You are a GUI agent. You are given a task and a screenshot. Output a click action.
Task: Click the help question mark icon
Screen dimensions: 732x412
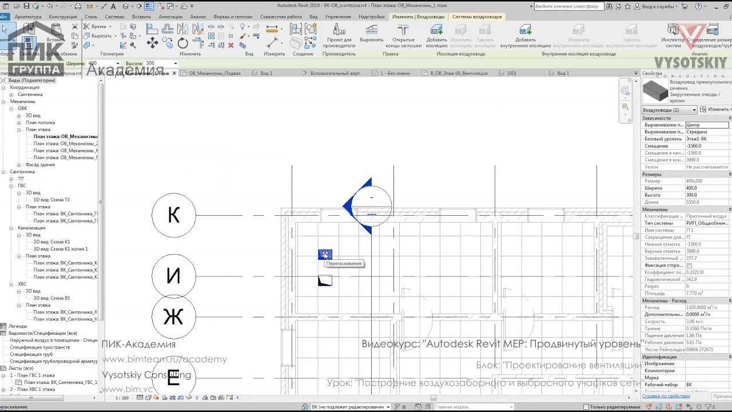coord(699,6)
